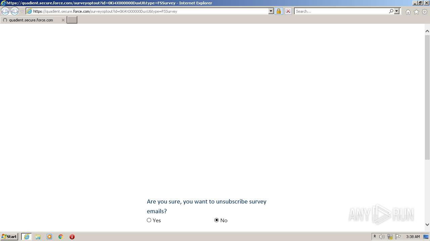The width and height of the screenshot is (430, 241).
Task: Open the Tools gear icon
Action: coord(425,12)
